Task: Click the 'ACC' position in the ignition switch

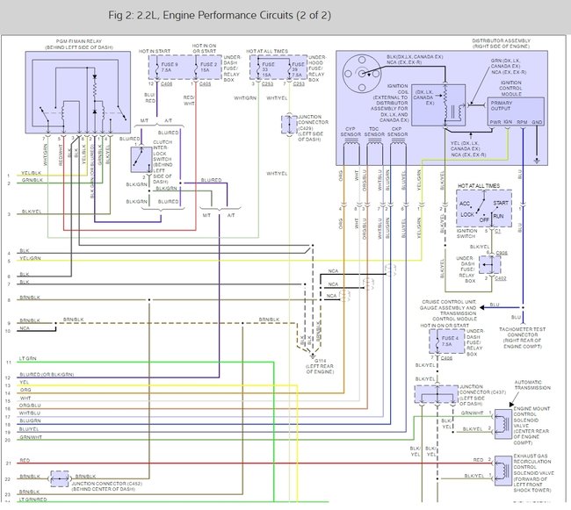Action: 465,204
